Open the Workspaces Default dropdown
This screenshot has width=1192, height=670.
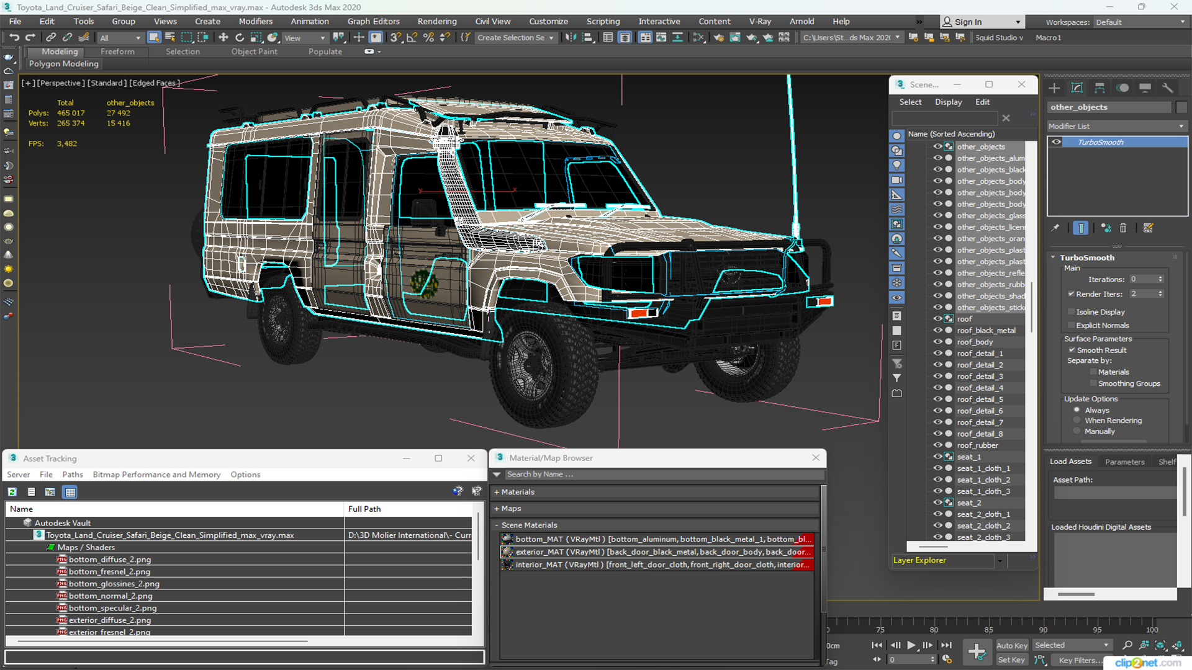tap(1140, 22)
